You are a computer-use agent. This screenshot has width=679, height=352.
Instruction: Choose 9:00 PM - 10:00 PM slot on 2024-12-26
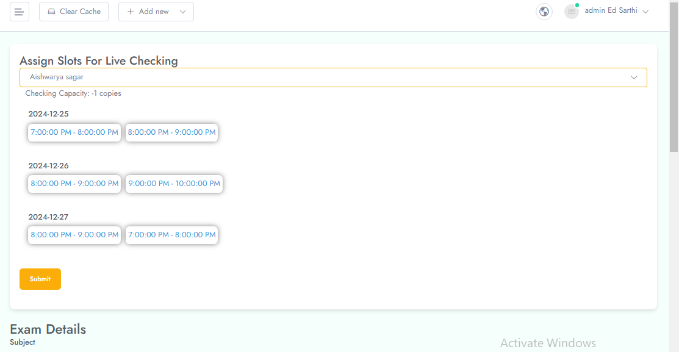coord(174,184)
